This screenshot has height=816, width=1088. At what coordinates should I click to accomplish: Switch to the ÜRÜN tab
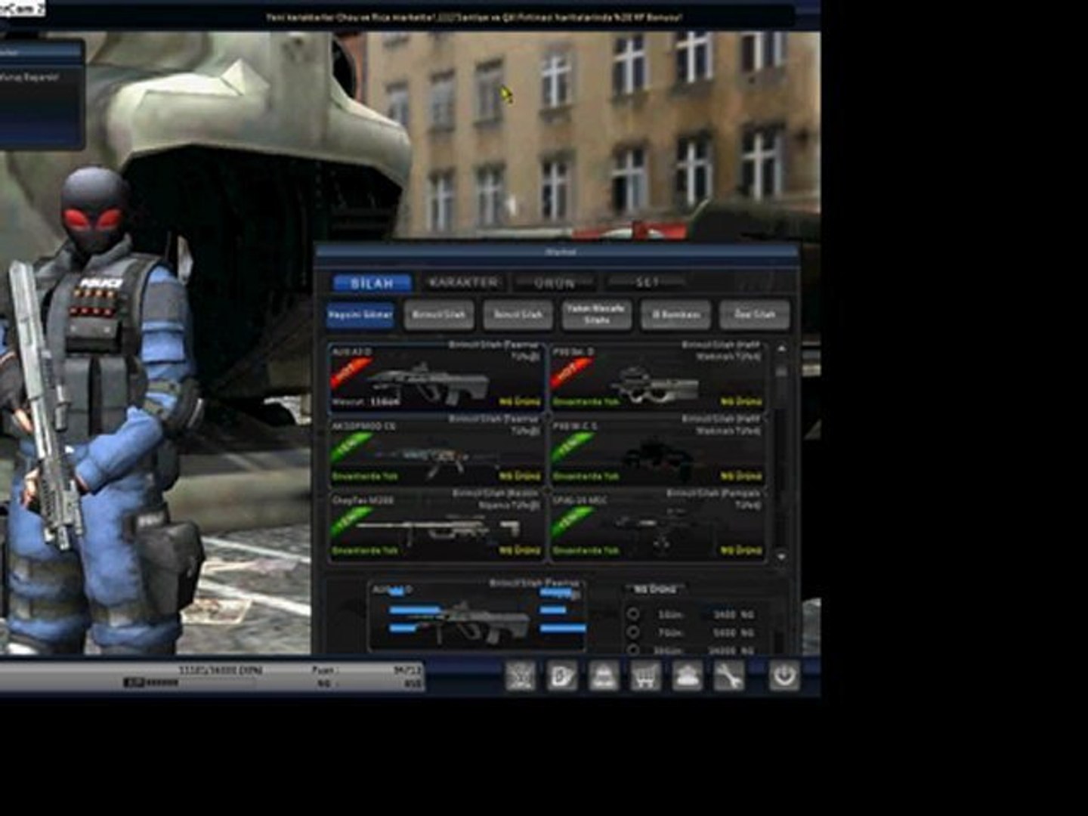tap(555, 283)
